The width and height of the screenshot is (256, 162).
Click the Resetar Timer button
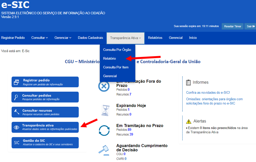tap(233, 26)
